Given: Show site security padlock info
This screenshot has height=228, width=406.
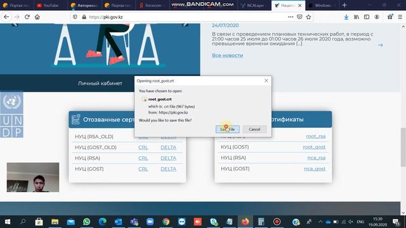Looking at the screenshot, I should point(84,17).
